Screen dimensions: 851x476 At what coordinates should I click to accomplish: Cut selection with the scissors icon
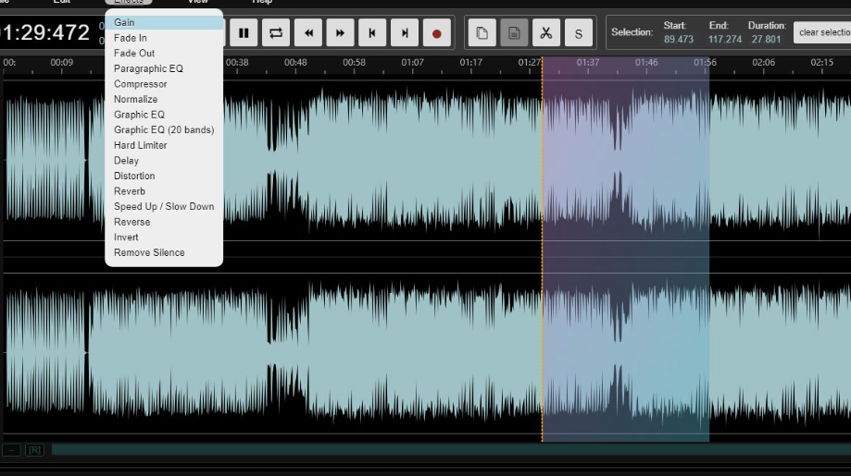tap(546, 33)
